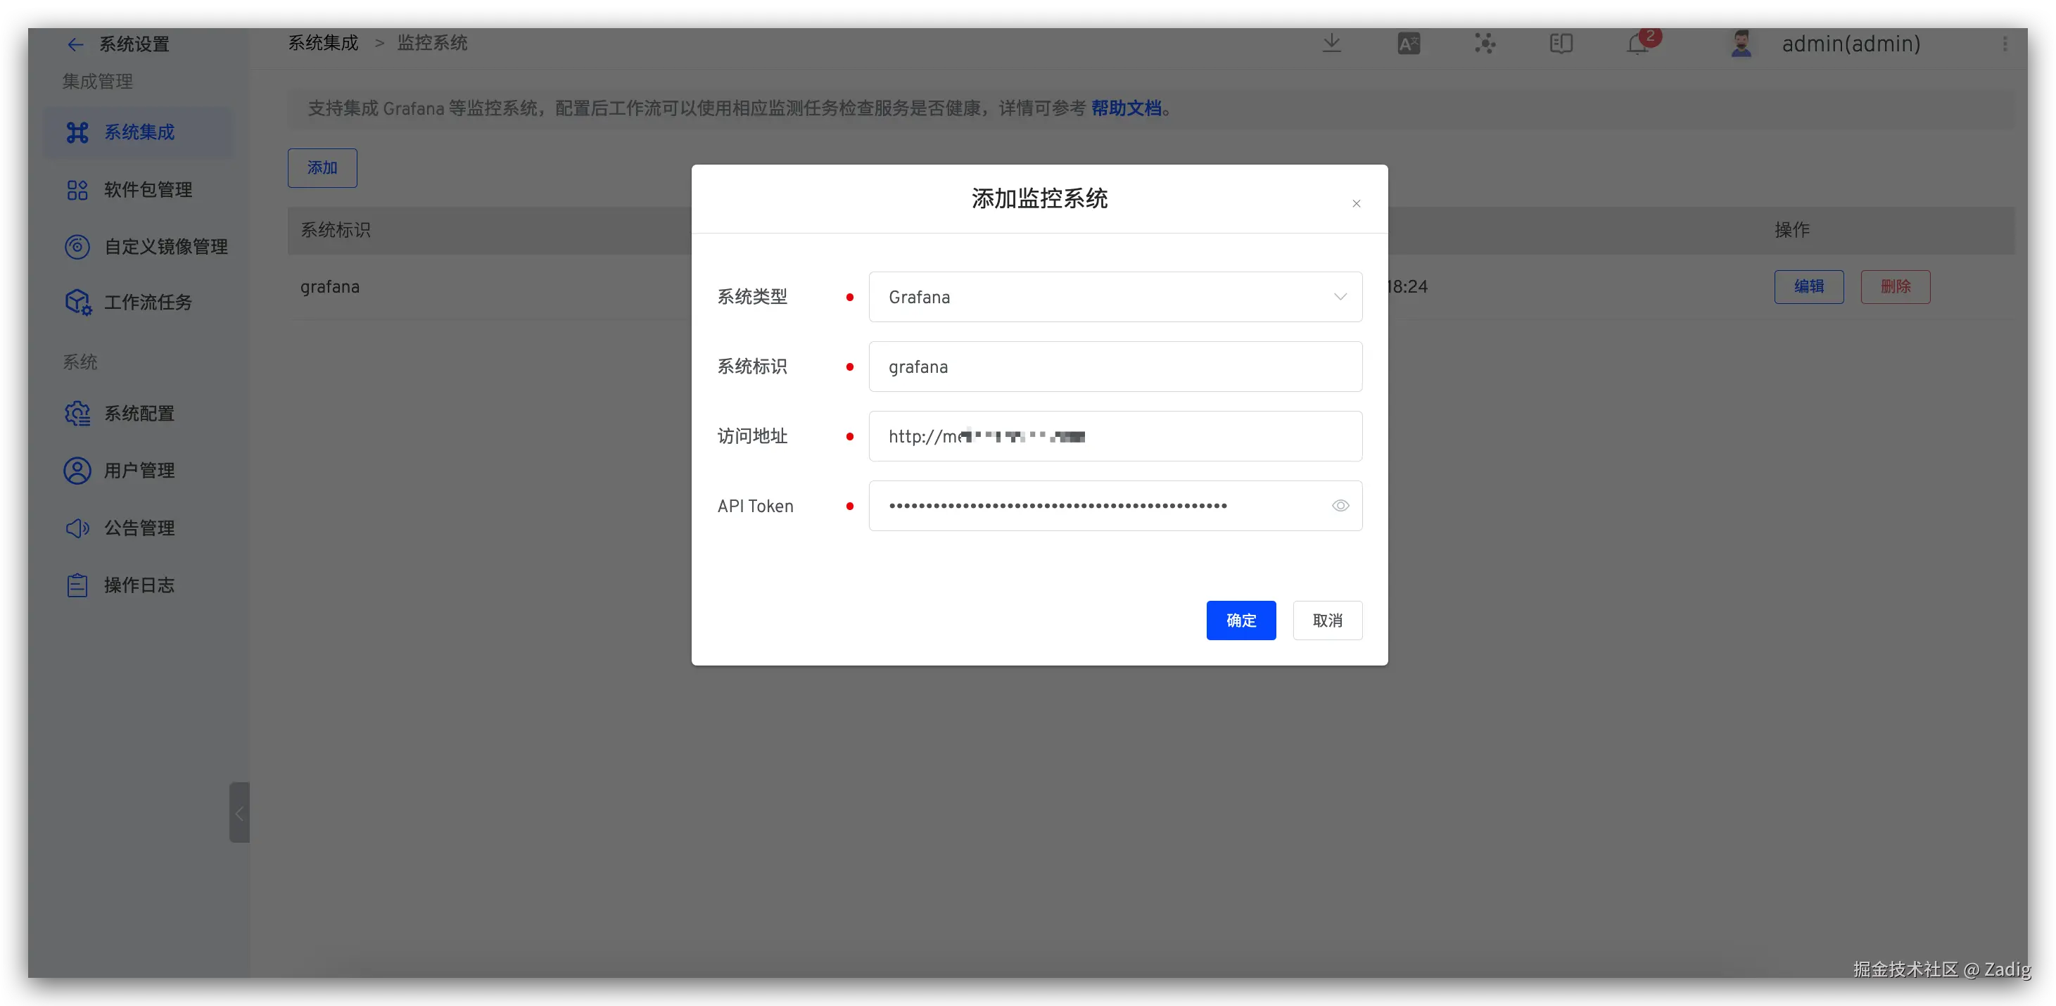Click the blue 确定 button

tap(1240, 620)
